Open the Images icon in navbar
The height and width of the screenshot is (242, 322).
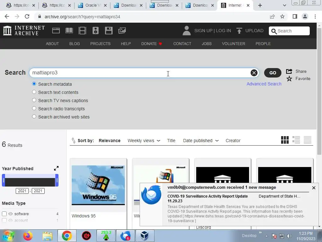[x=122, y=31]
